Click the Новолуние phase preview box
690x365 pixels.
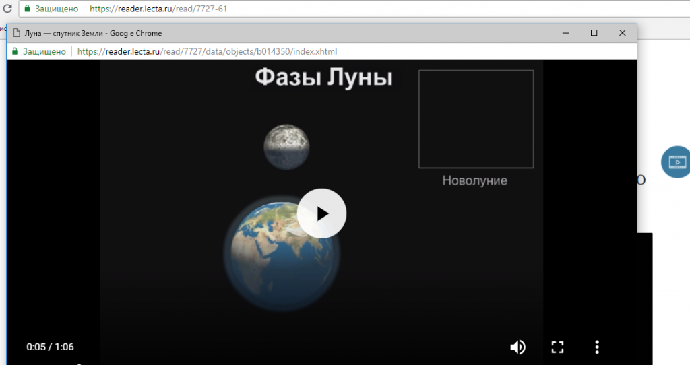click(476, 119)
